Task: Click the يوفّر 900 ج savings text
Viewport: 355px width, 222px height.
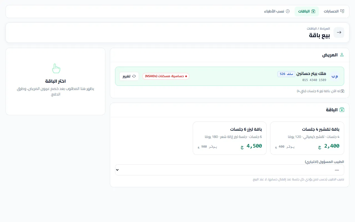Action: click(x=207, y=147)
